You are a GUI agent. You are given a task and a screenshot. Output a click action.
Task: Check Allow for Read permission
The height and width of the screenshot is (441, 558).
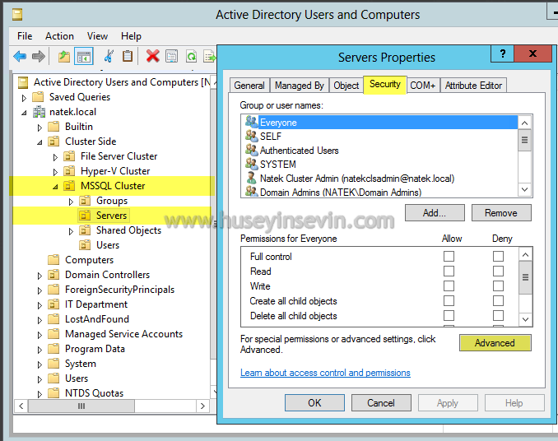449,271
